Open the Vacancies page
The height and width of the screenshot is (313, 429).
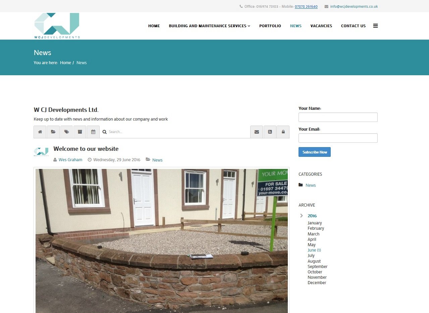[x=321, y=26]
